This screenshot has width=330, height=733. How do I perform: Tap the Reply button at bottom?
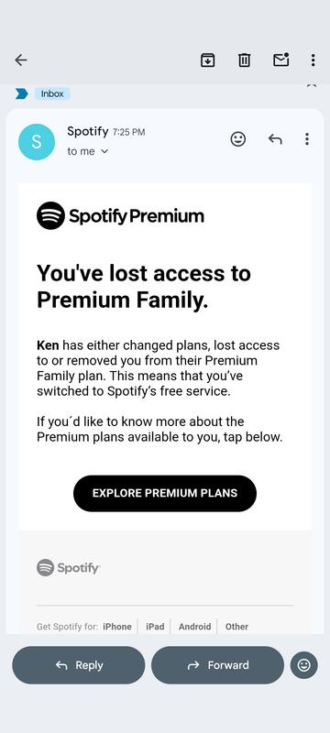pyautogui.click(x=79, y=665)
